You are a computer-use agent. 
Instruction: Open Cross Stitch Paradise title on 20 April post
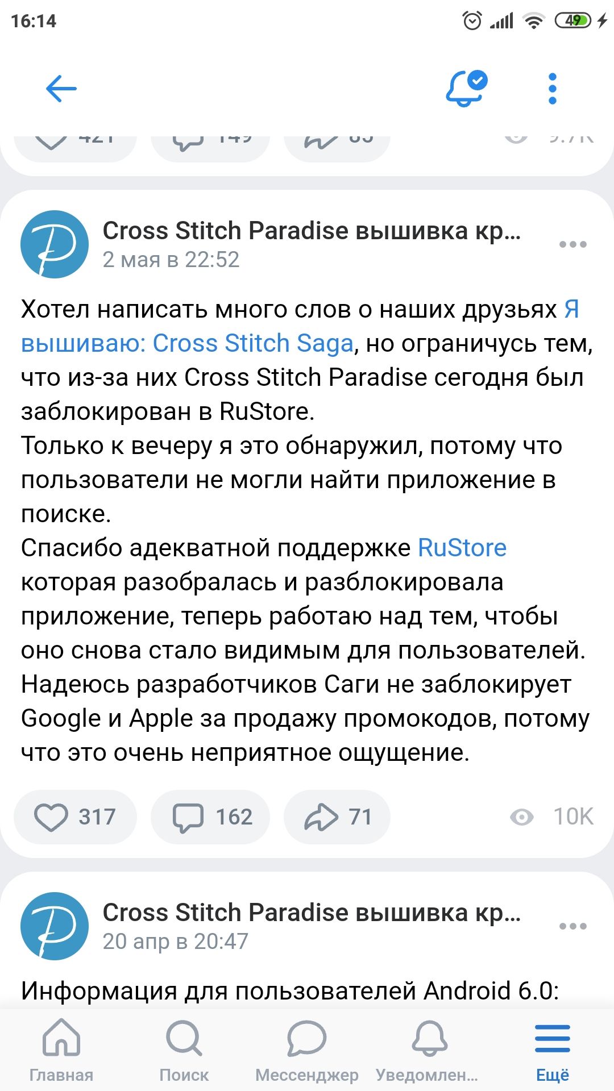pos(312,913)
